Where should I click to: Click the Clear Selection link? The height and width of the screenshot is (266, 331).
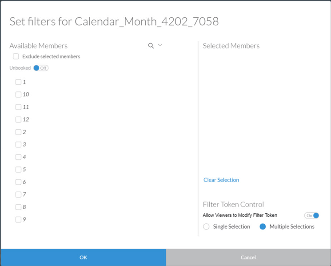(x=221, y=180)
